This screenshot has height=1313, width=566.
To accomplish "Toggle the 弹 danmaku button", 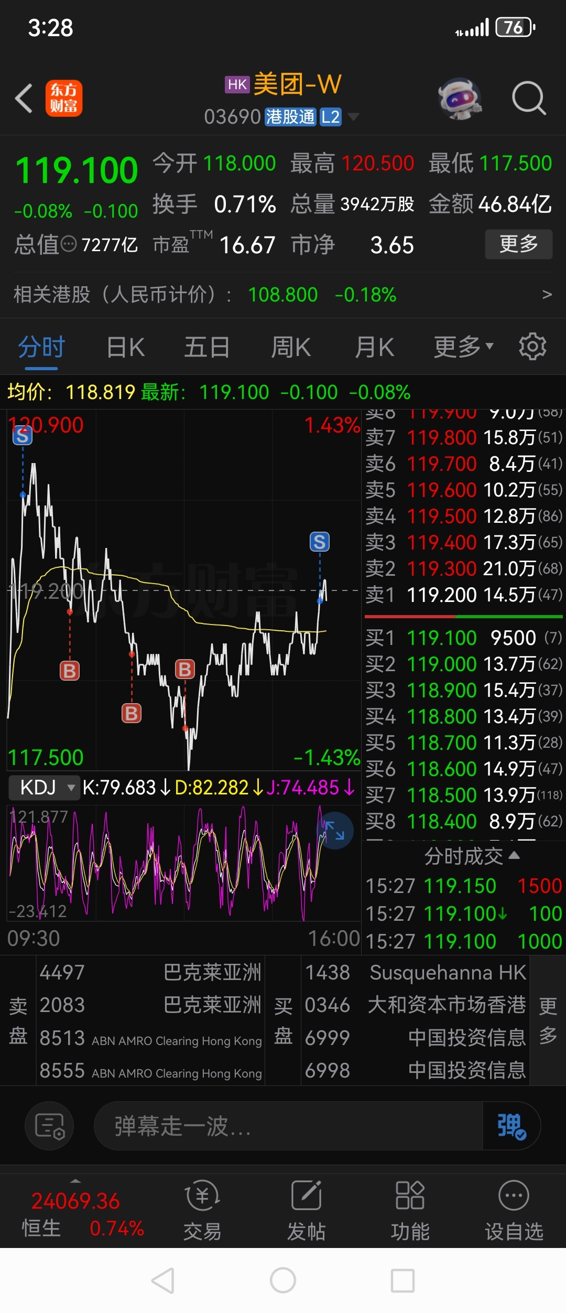I will point(511,1126).
